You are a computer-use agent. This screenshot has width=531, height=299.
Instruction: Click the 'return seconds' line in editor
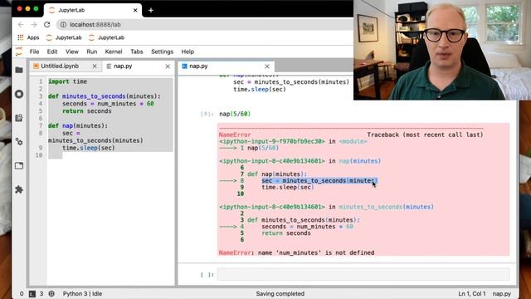86,111
